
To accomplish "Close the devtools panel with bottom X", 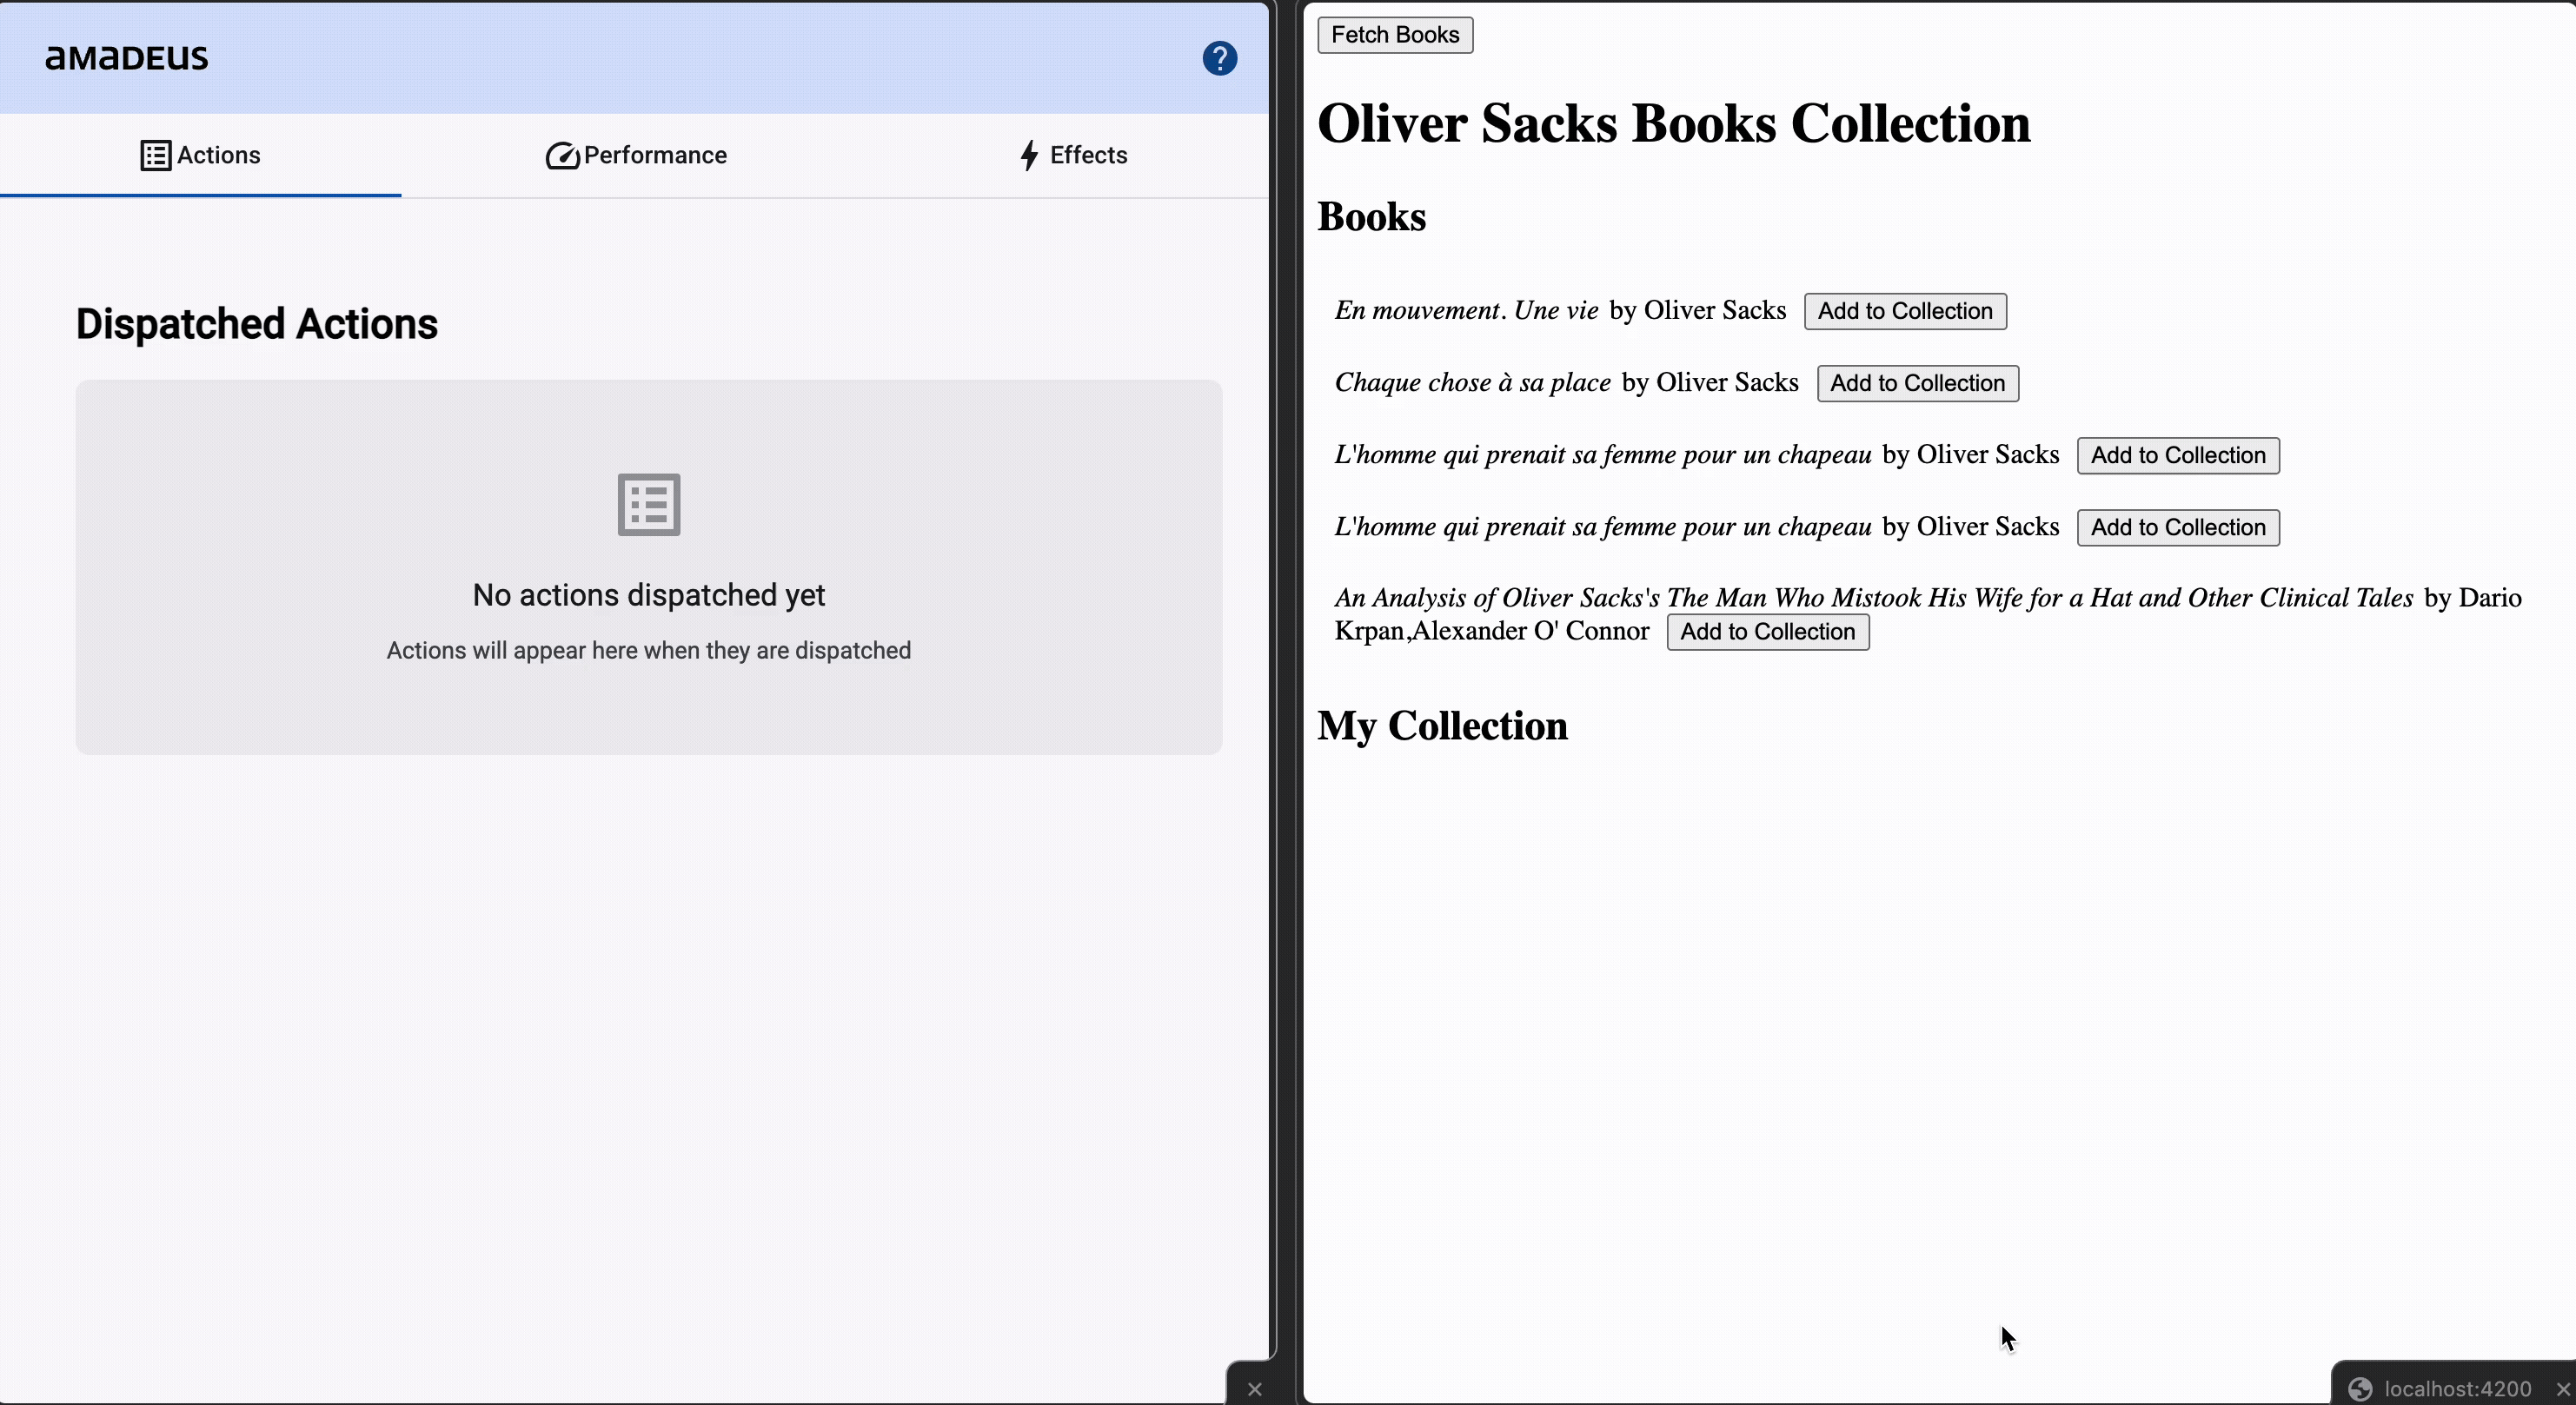I will [x=1254, y=1388].
